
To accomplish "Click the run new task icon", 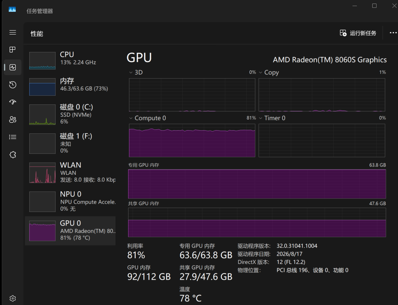I will click(x=343, y=33).
